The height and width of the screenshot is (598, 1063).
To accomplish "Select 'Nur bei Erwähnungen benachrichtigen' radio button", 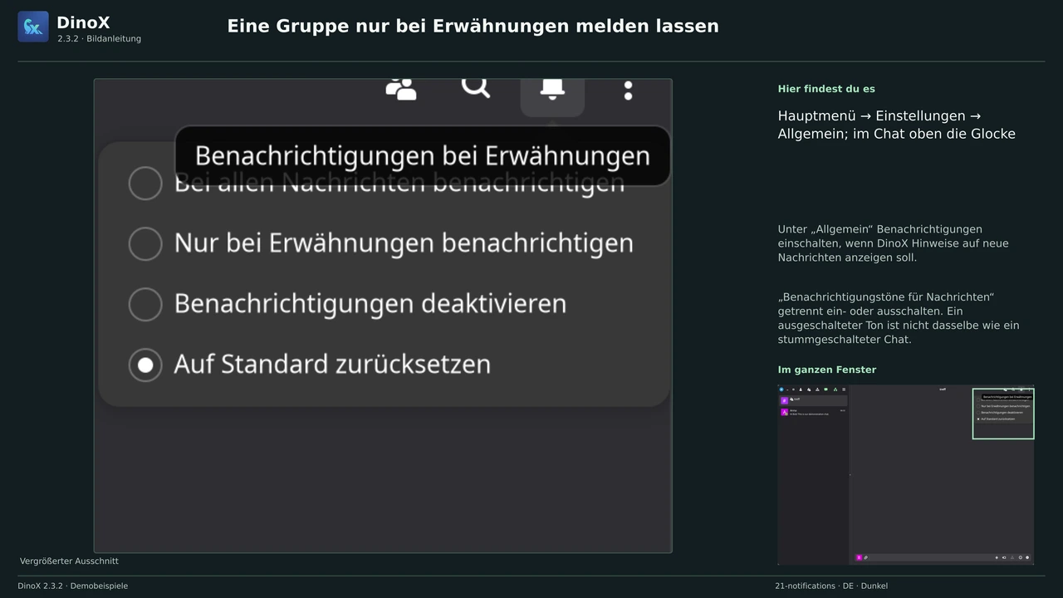I will (145, 243).
